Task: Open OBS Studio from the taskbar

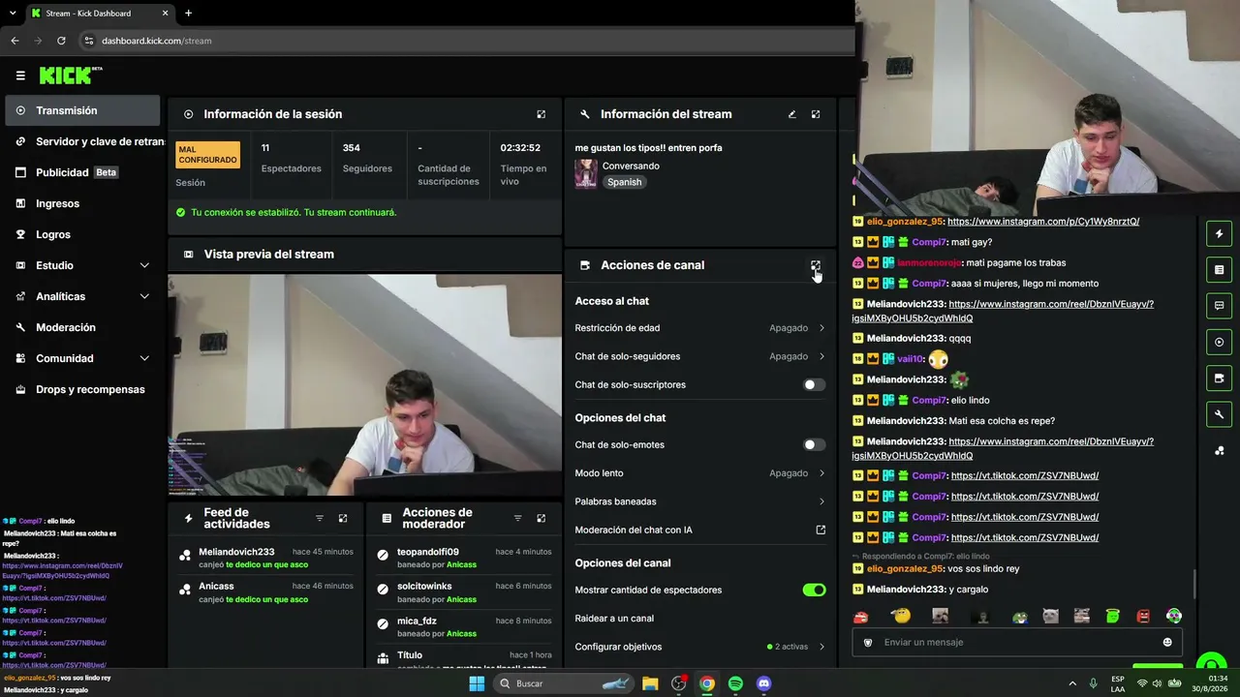Action: tap(679, 683)
